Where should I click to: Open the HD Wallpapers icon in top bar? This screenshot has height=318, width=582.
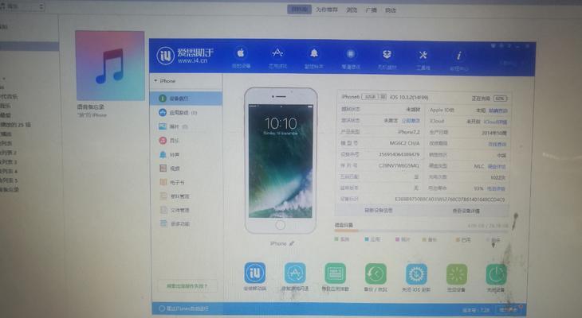350,58
